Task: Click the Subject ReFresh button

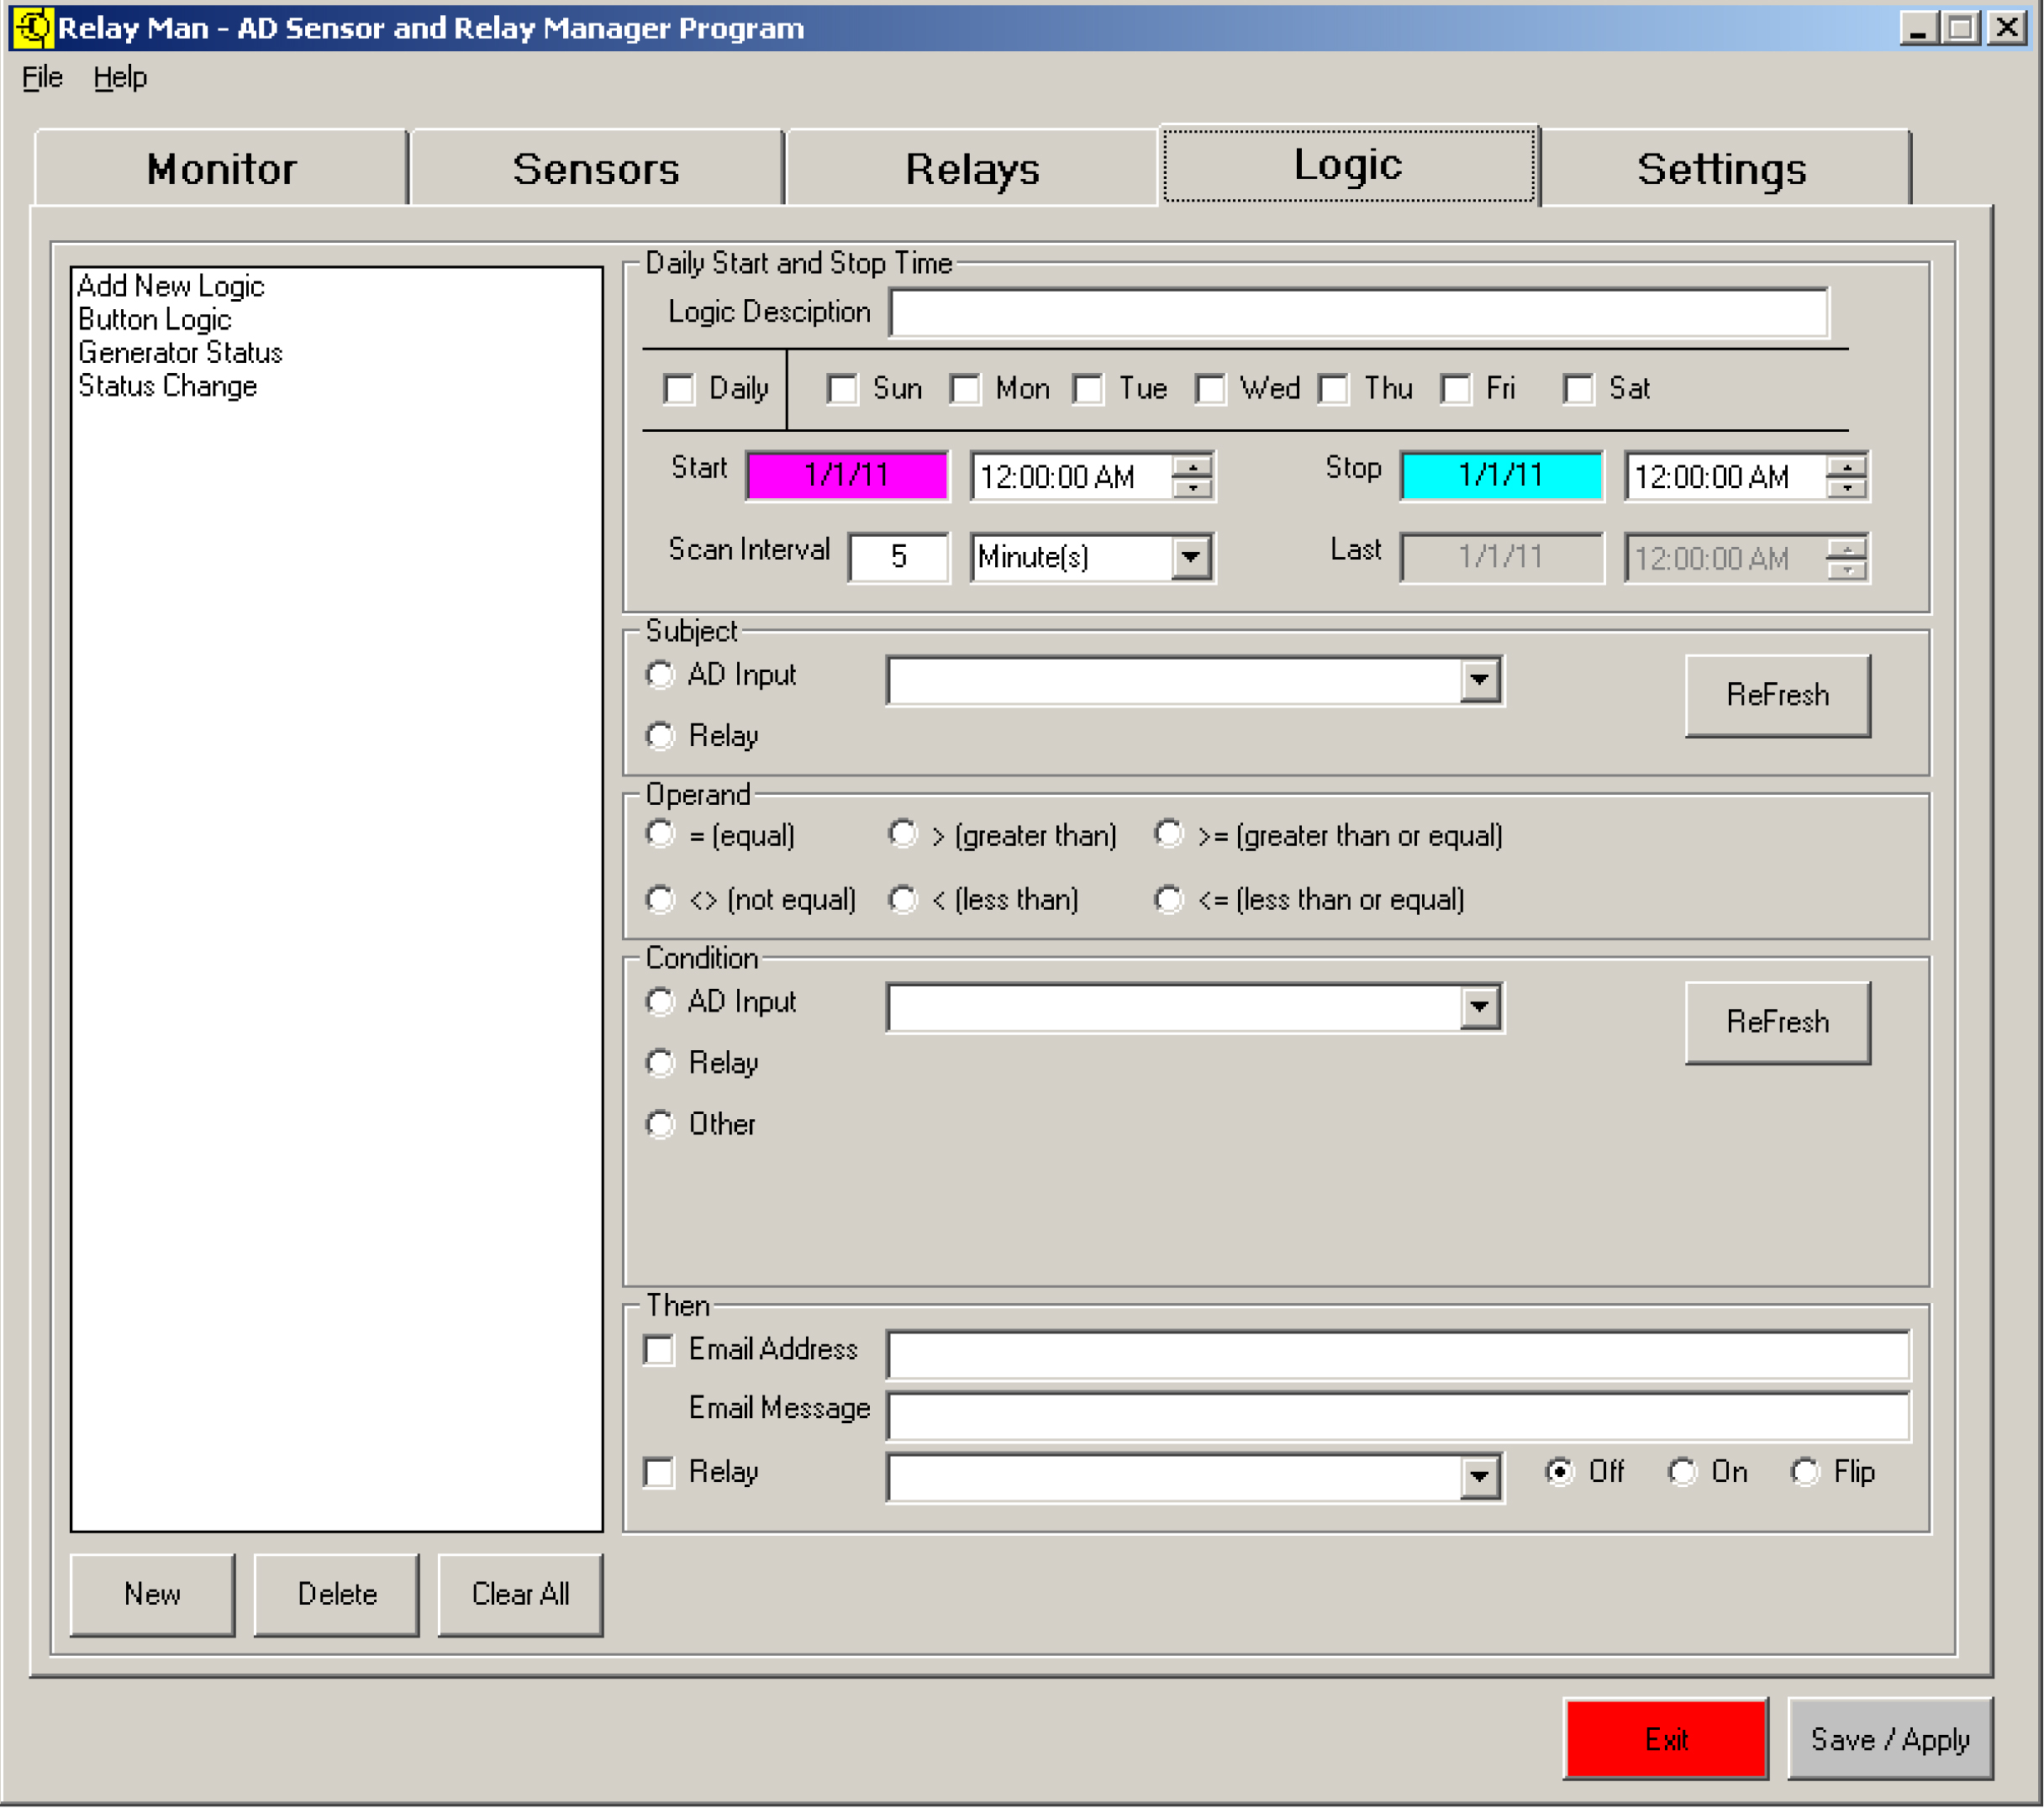Action: 1777,695
